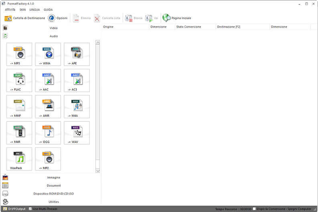This screenshot has width=318, height=212.
Task: Open Pagina Iniziale home page
Action: pos(177,18)
